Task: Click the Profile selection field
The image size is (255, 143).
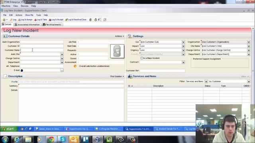Action: click(71, 82)
